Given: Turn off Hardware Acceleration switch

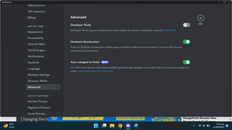Looking at the screenshot, I should pyautogui.click(x=186, y=42).
